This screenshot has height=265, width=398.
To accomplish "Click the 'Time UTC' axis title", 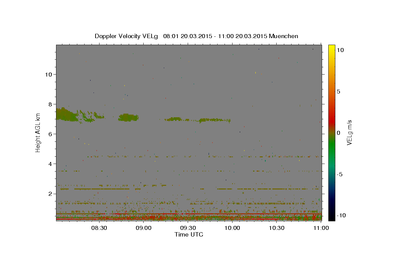I will pos(189,235).
